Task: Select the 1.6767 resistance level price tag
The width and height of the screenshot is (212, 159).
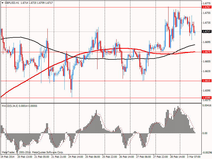Action: [x=207, y=7]
